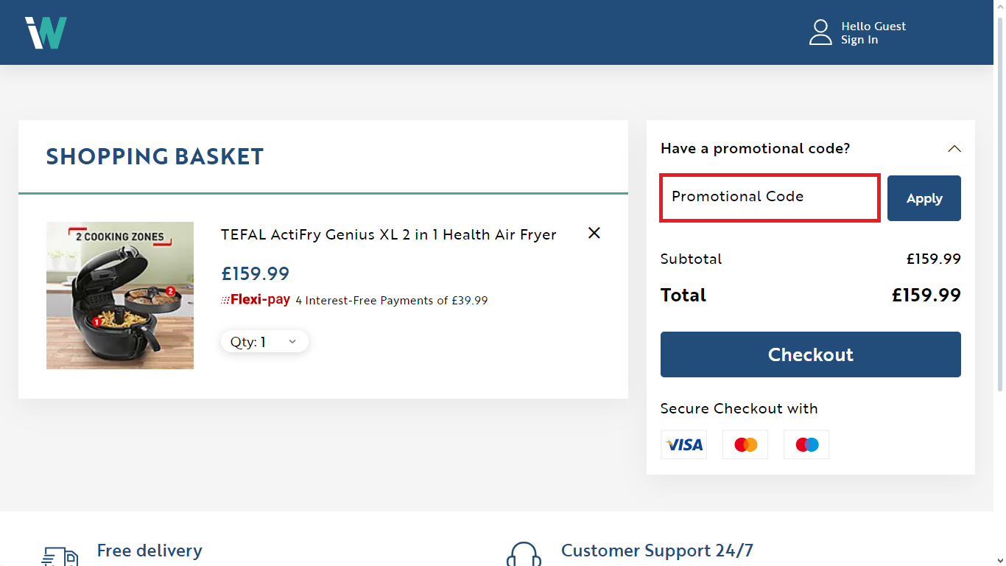Image resolution: width=1006 pixels, height=566 pixels.
Task: Expand the Qty selector arrow
Action: (x=292, y=341)
